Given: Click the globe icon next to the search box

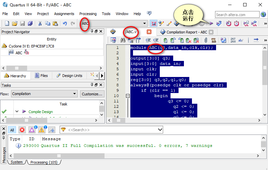Looking at the screenshot, I should point(263,14).
